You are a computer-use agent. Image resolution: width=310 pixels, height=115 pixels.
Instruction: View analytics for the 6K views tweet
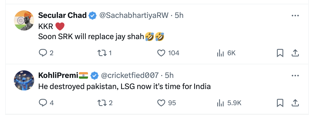(x=220, y=53)
